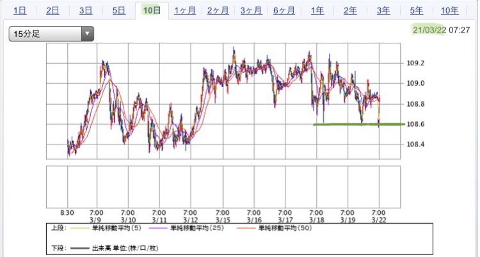
Task: Click the 3/12 date axis label
Action: pyautogui.click(x=191, y=221)
